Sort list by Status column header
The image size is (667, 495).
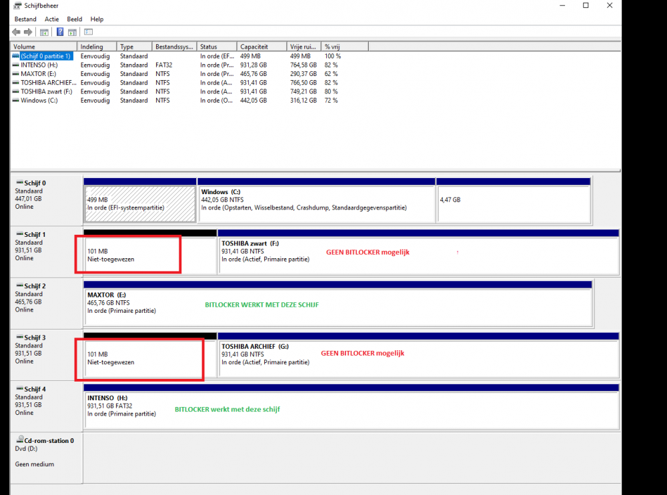click(x=217, y=47)
